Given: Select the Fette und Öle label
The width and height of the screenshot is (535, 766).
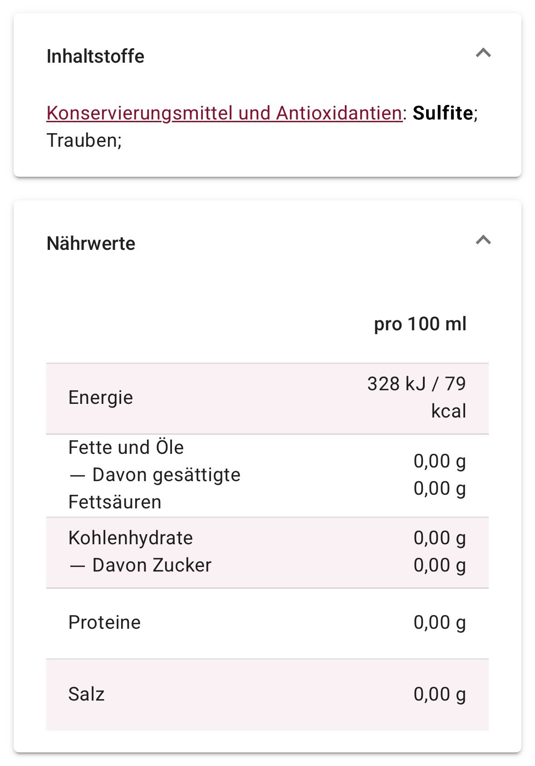Looking at the screenshot, I should [126, 448].
